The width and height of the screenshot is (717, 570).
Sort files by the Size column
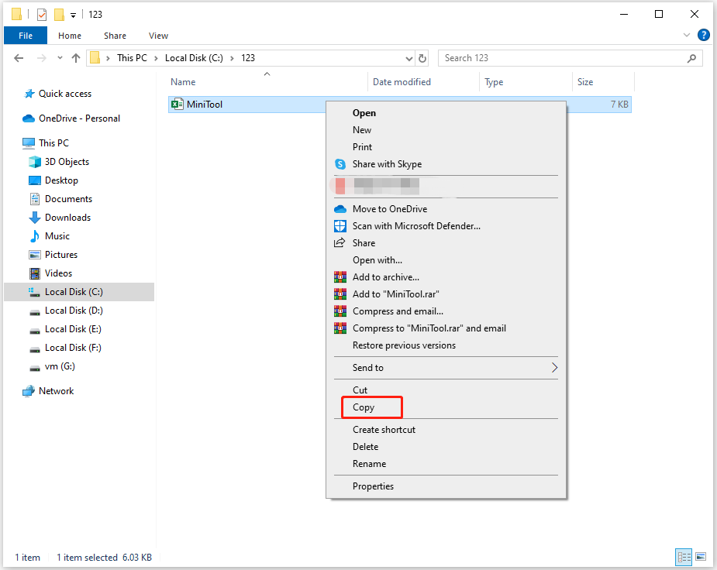tap(585, 82)
